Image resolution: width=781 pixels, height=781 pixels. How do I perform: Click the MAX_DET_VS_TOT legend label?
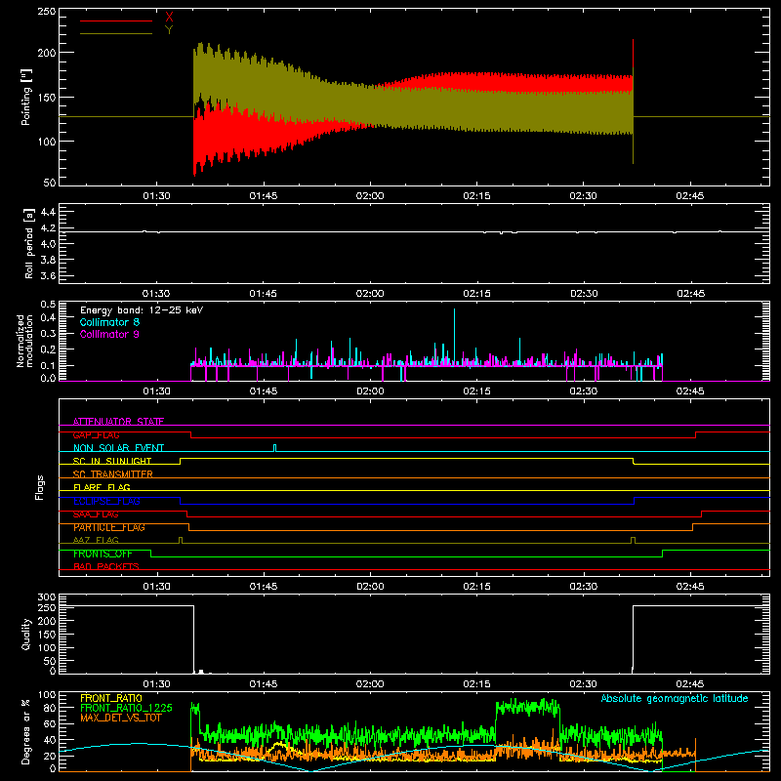(x=120, y=718)
